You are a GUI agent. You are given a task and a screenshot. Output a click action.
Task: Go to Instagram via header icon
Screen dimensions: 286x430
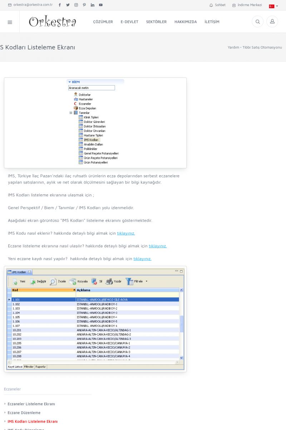click(x=76, y=5)
